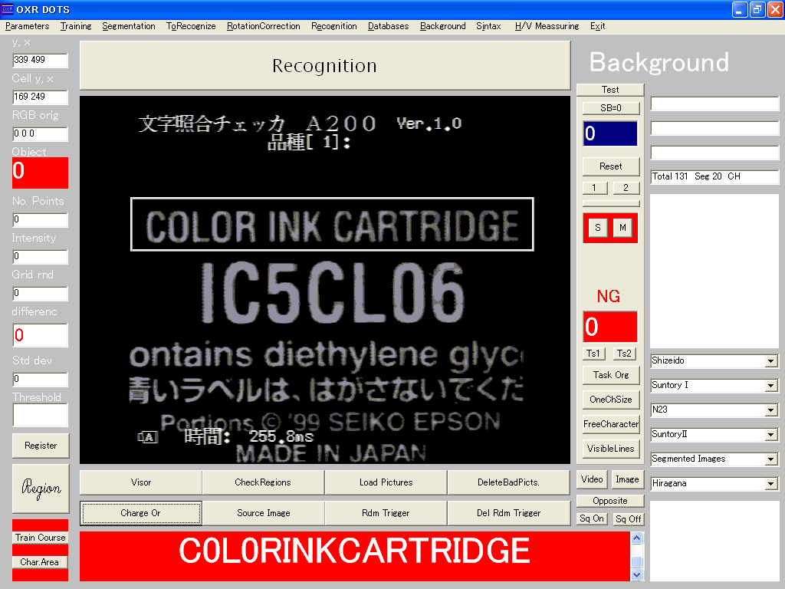Click the Rdm Trigger button

pos(386,513)
